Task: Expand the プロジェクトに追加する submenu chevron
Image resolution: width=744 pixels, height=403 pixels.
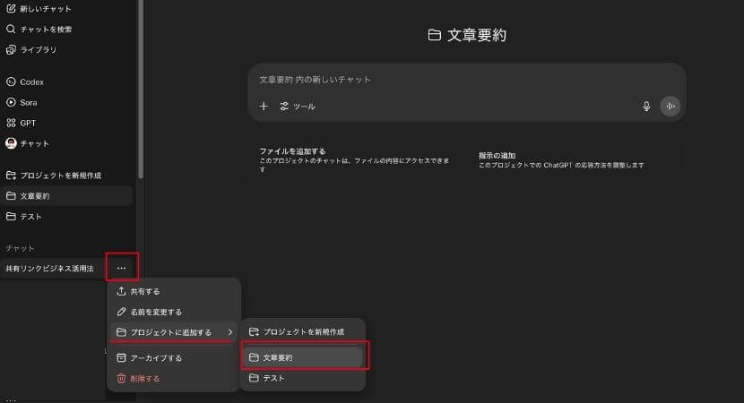Action: (x=230, y=332)
